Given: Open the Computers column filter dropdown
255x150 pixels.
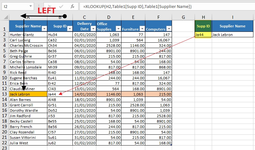Looking at the screenshot, I should coord(169,29).
